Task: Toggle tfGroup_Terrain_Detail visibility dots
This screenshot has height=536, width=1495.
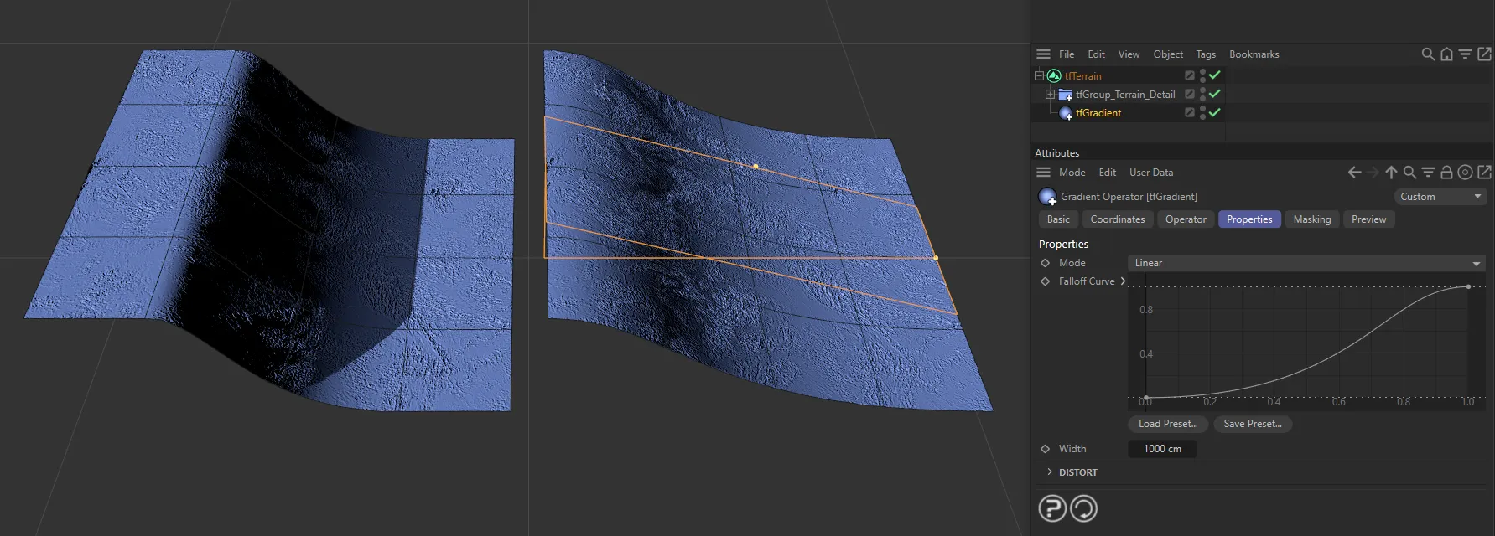Action: 1202,94
